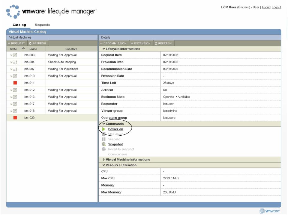Select the lcm-004 virtual machine row
Screen dimensions: 288x215
coord(52,62)
